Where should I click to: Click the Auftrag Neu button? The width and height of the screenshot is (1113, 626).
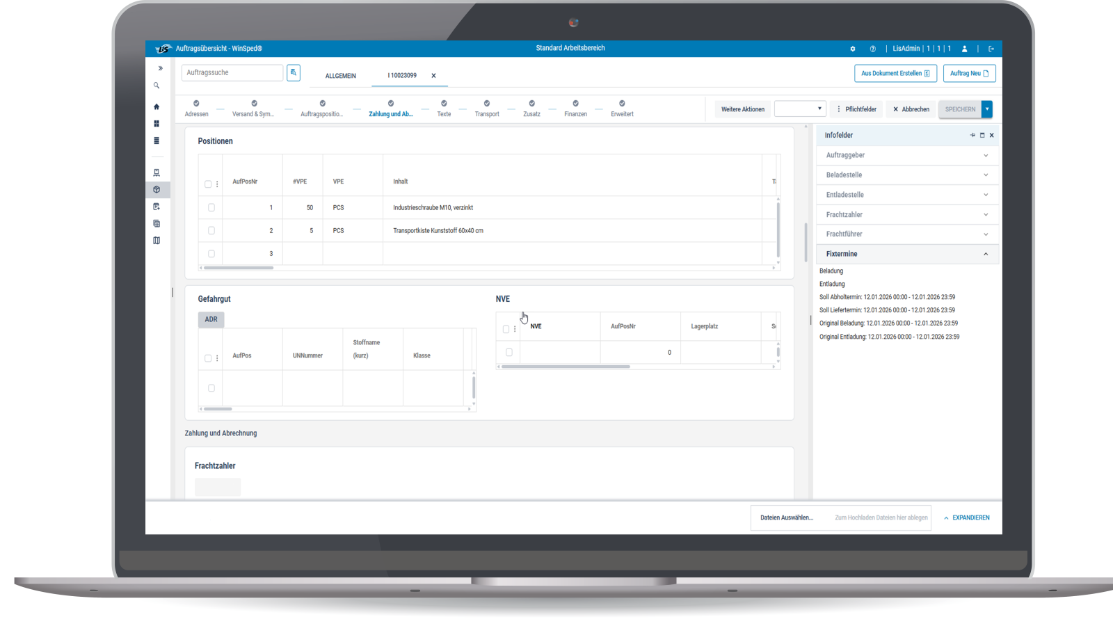tap(969, 73)
